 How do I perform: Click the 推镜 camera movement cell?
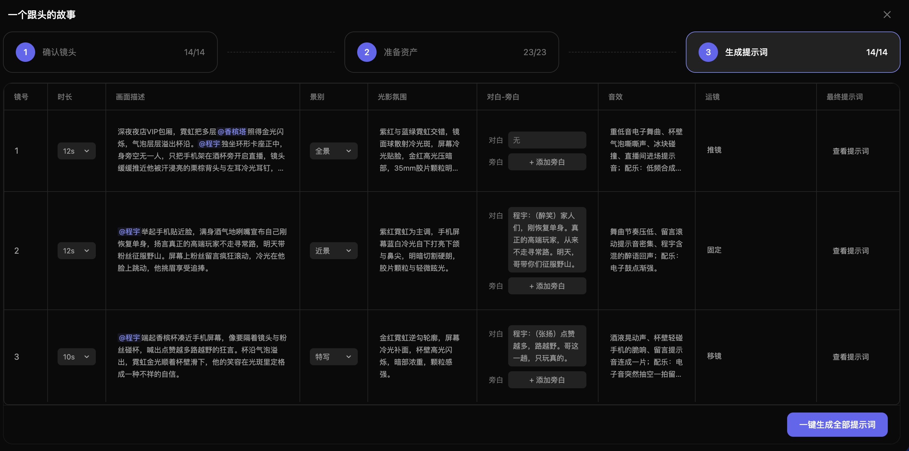(714, 150)
